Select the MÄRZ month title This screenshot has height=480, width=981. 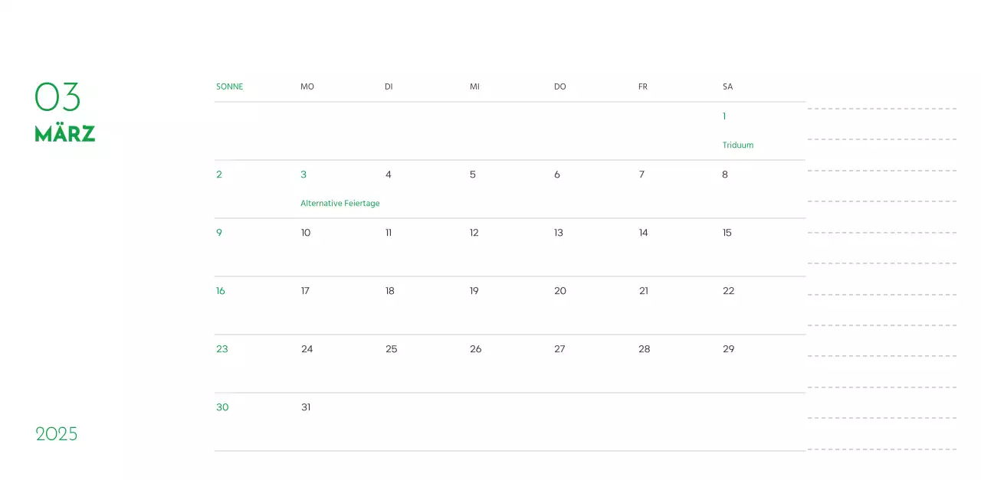65,134
